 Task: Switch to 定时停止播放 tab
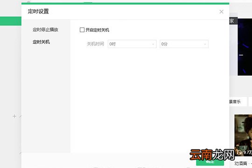tap(45, 29)
